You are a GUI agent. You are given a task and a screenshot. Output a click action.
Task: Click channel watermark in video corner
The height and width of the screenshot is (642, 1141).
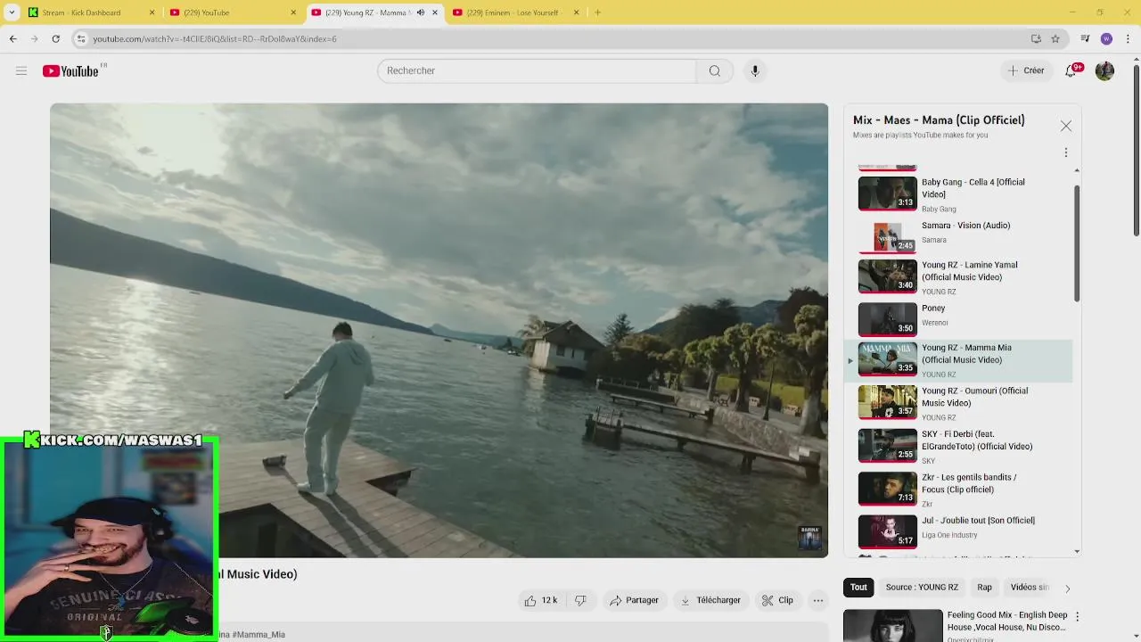809,538
